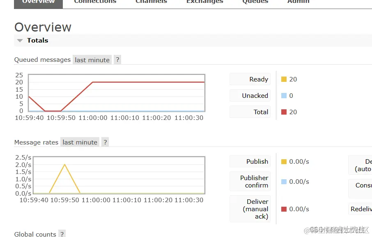Toggle the Ready legend label
This screenshot has height=237, width=372.
(x=250, y=79)
